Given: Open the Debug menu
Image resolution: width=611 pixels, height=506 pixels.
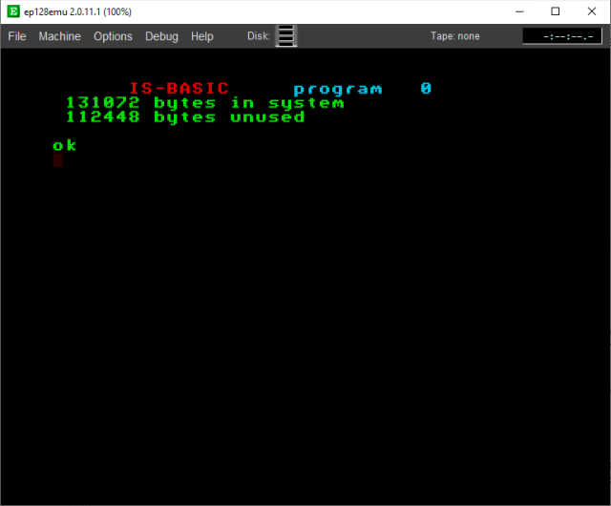Looking at the screenshot, I should [161, 36].
